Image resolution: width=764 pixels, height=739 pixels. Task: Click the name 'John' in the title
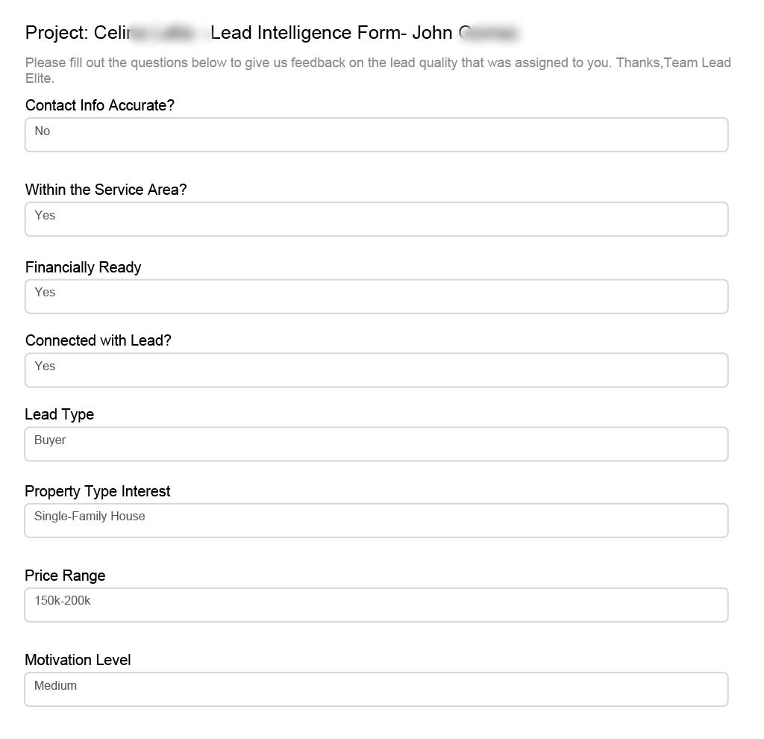point(432,33)
